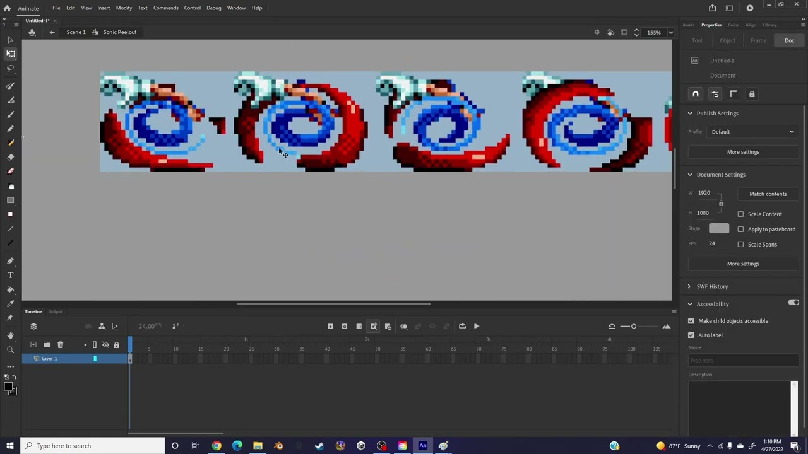The image size is (808, 454).
Task: Click the Onion Skin icon in timeline
Action: (403, 326)
